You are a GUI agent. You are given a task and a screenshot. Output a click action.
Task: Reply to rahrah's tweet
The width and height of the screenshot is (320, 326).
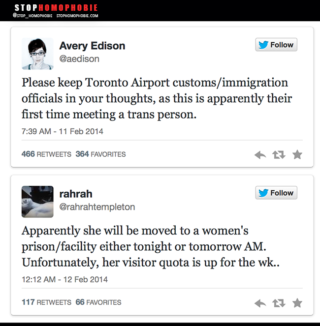(260, 303)
